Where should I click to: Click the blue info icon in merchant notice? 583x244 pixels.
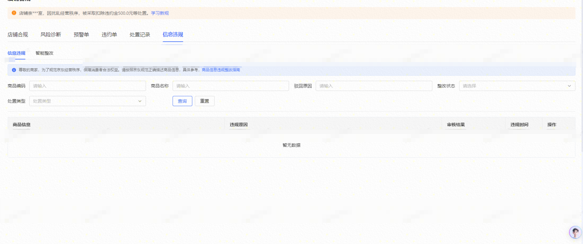point(14,70)
